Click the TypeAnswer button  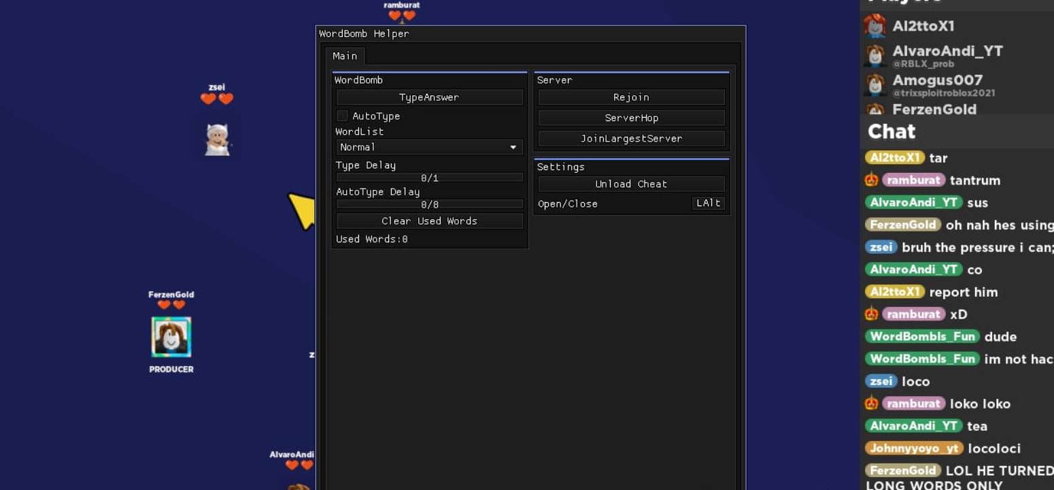tap(429, 97)
